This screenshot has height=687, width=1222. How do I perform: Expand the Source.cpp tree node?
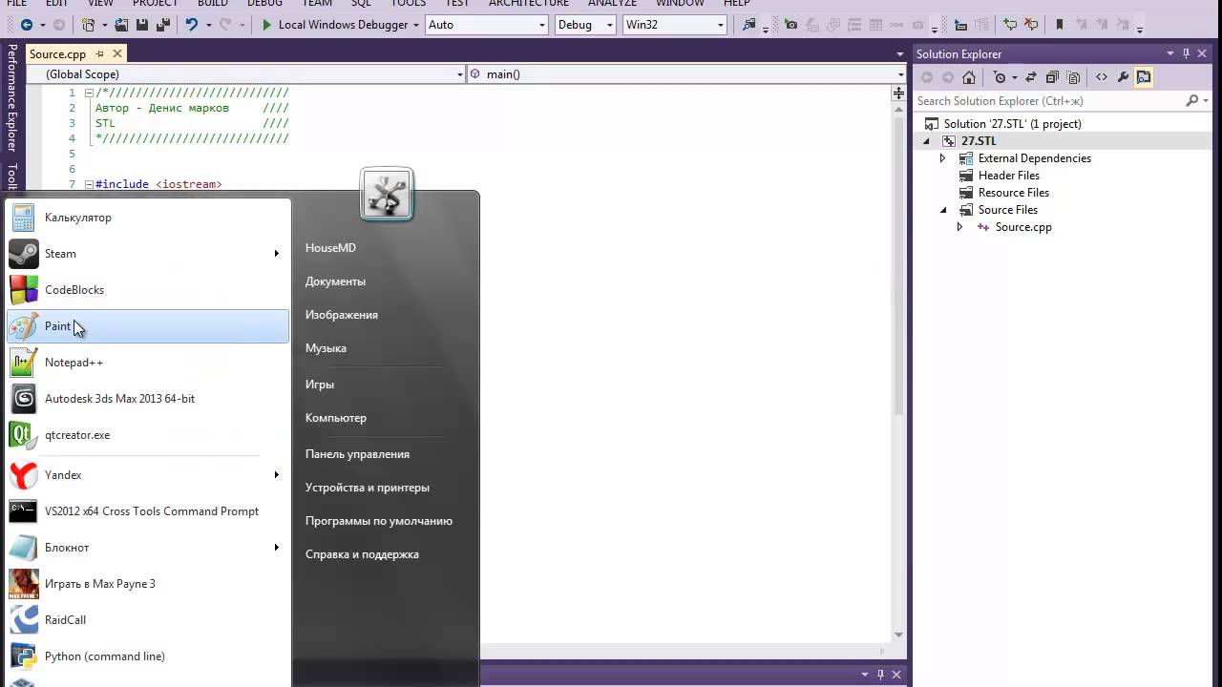tap(959, 227)
